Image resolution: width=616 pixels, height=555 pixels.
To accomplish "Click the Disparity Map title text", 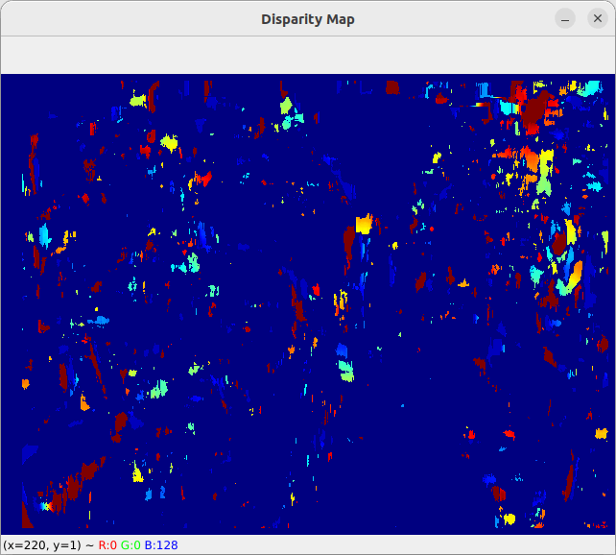I will (308, 19).
